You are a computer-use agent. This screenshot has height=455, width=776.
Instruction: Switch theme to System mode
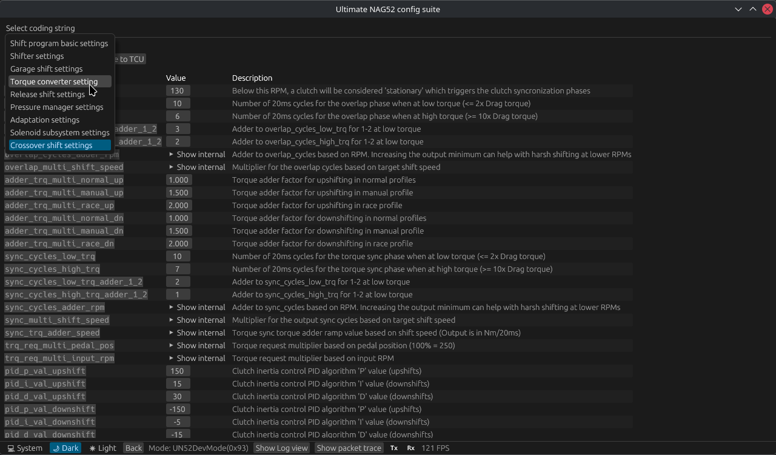(x=25, y=448)
